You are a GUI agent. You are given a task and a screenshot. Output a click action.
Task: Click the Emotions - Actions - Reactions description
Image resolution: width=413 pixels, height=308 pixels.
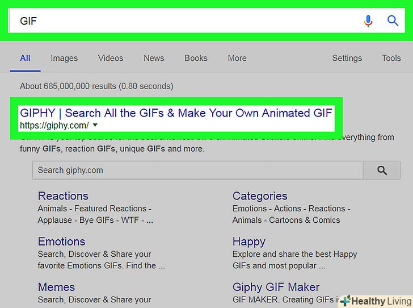coord(291,209)
